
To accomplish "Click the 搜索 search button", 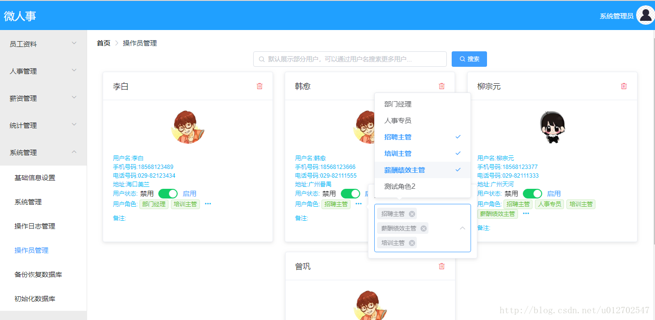I will [469, 59].
